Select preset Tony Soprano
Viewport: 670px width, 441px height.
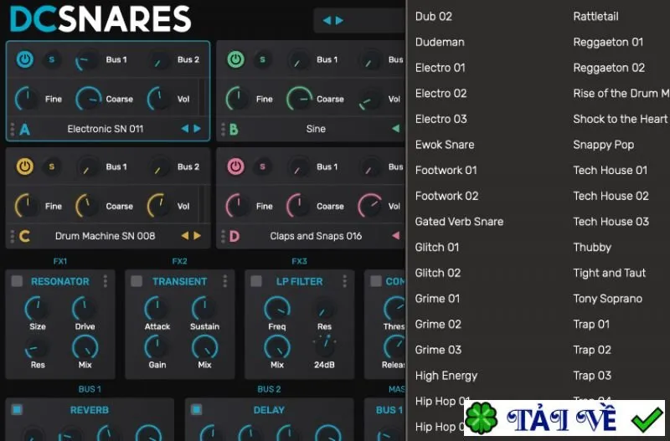point(607,299)
